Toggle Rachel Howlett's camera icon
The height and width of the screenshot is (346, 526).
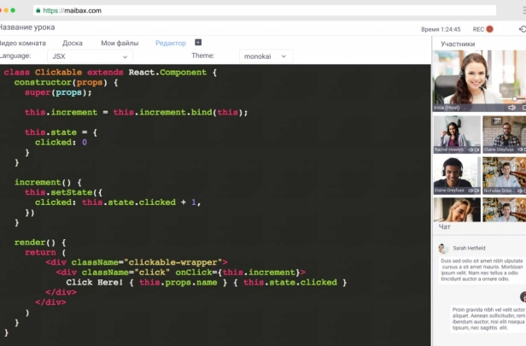pos(476,150)
